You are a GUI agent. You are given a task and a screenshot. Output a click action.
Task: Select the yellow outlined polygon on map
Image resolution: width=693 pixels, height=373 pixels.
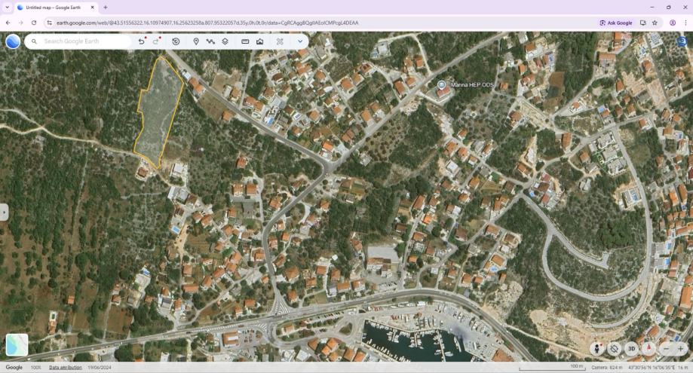click(x=158, y=114)
